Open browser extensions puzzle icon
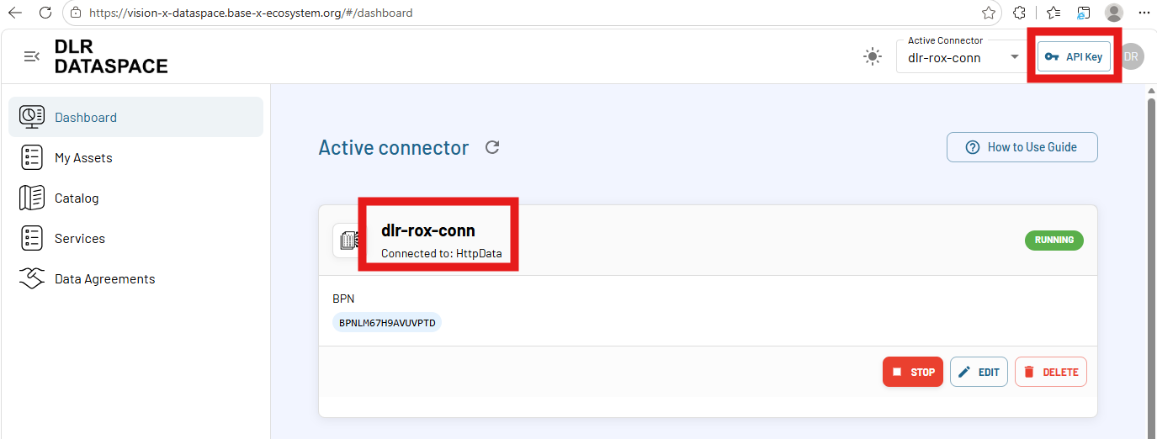The width and height of the screenshot is (1157, 439). click(1020, 13)
